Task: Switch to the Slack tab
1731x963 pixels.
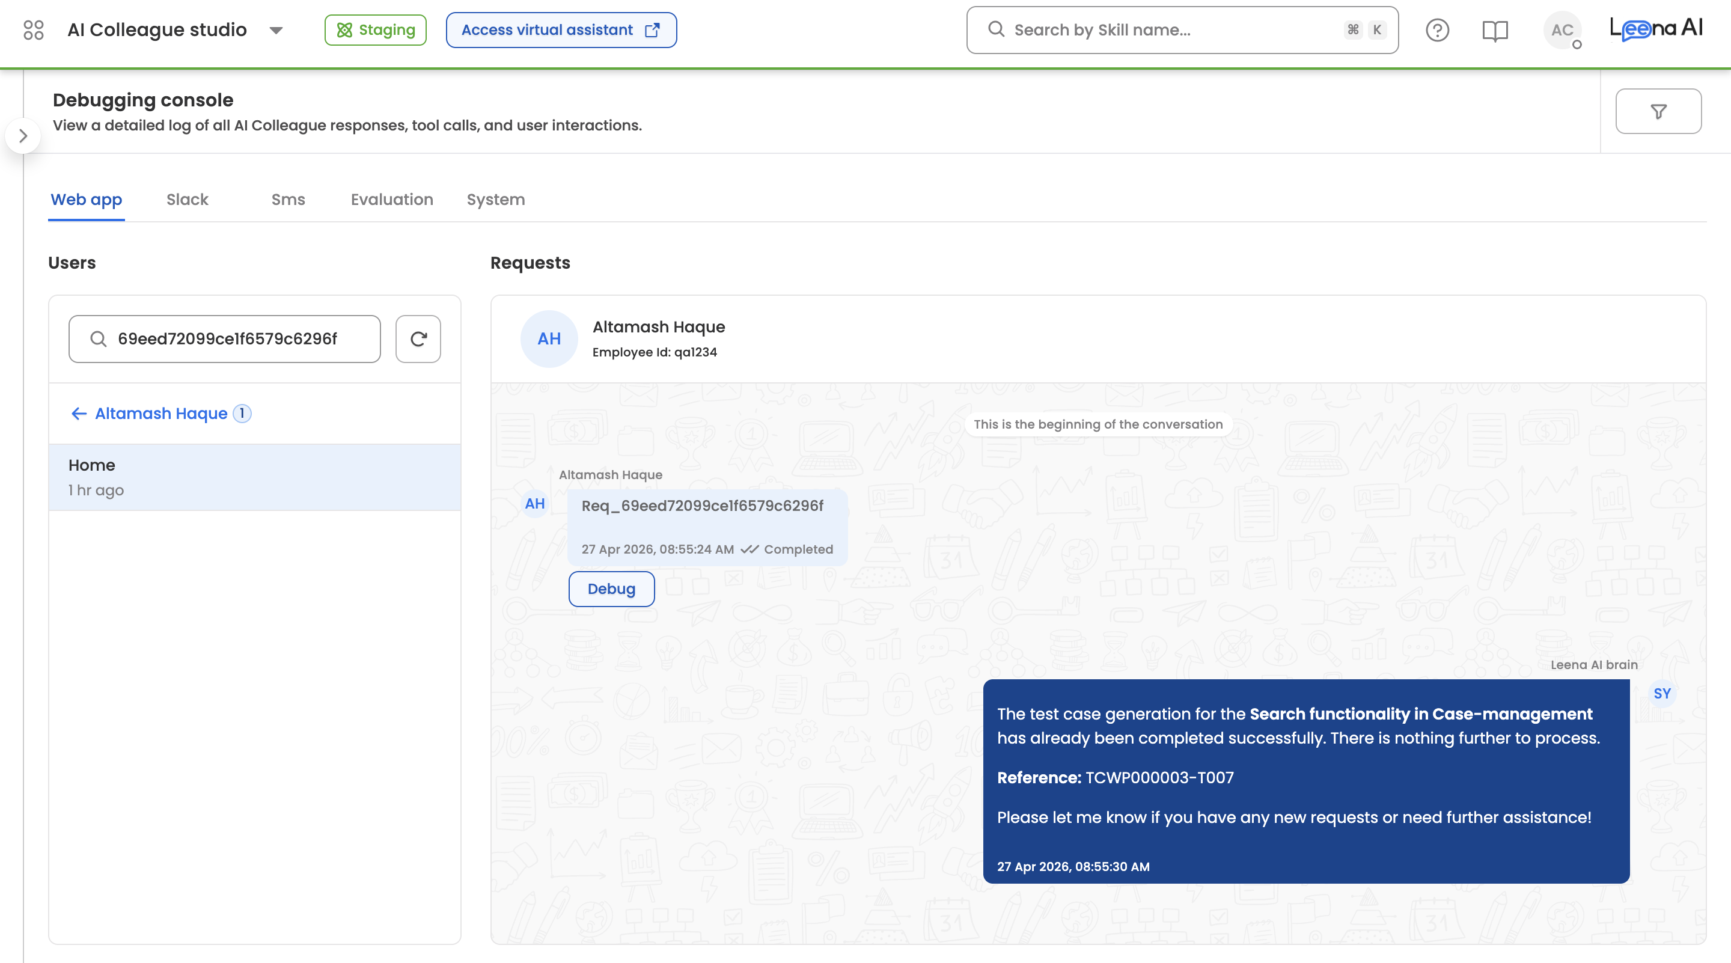Action: point(187,200)
